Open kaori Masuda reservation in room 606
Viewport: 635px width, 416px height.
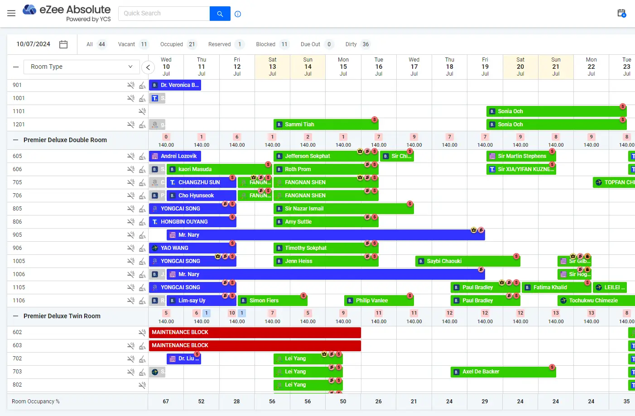point(219,169)
